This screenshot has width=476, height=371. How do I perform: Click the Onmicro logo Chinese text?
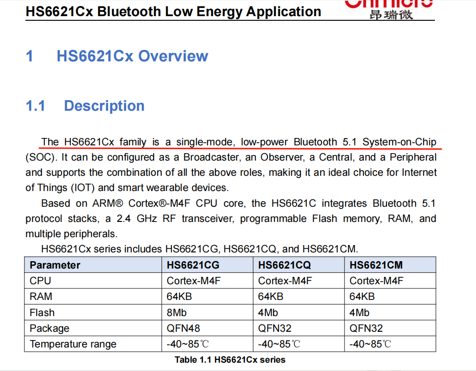391,14
